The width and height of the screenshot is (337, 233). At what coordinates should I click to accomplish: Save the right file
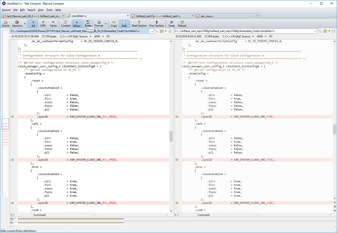[x=334, y=31]
